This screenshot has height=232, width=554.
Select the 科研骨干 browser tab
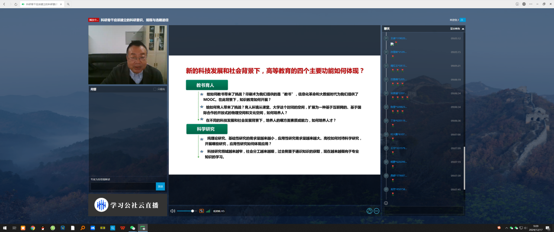tap(41, 4)
